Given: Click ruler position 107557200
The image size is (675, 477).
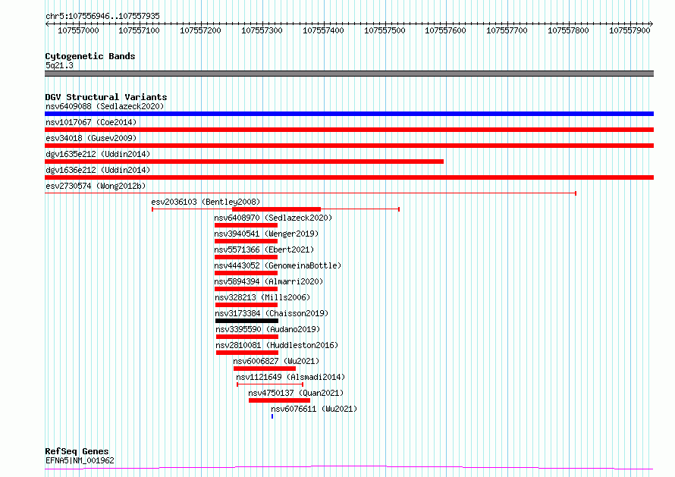Looking at the screenshot, I should tap(201, 30).
